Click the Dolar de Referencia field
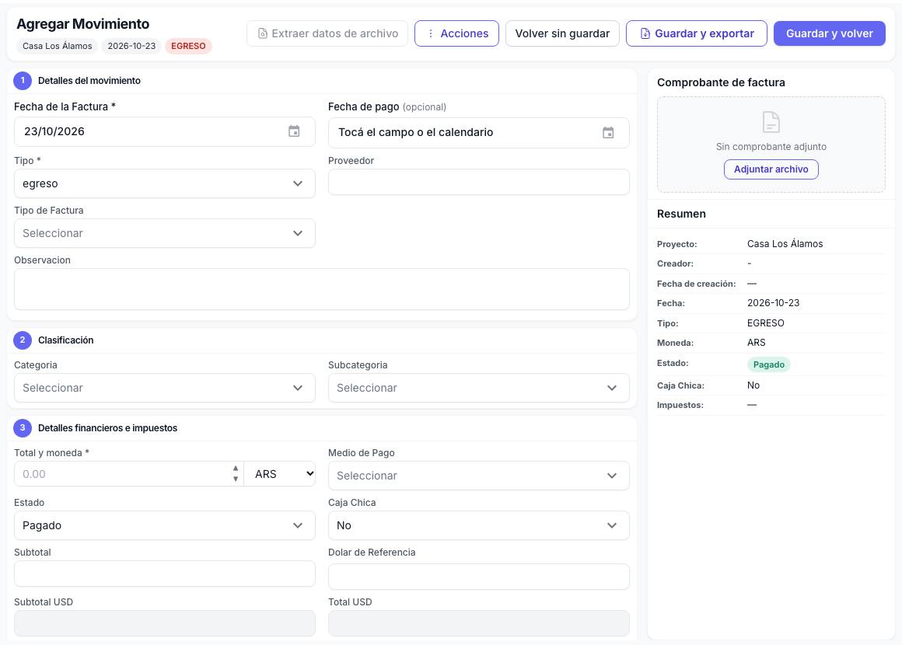902x645 pixels. pyautogui.click(x=479, y=577)
